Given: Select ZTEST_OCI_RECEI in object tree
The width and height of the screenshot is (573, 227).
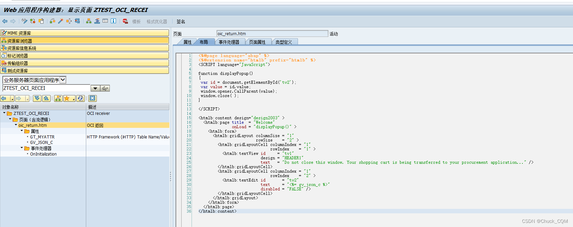Looking at the screenshot, I should point(31,113).
